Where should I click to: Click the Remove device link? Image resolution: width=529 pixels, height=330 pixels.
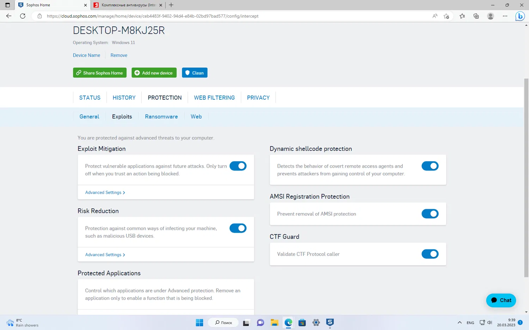point(119,55)
